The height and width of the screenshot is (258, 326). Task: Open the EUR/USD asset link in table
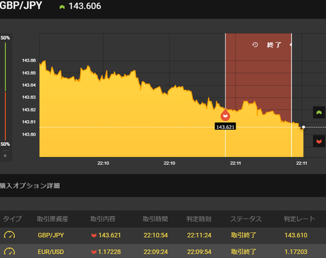pyautogui.click(x=51, y=252)
